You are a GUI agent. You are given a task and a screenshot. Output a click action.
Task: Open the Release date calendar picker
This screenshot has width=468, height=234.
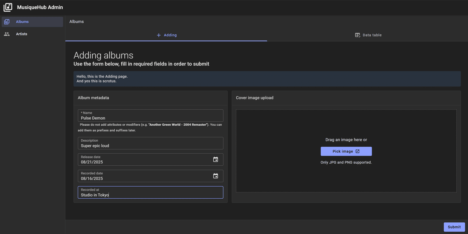216,160
